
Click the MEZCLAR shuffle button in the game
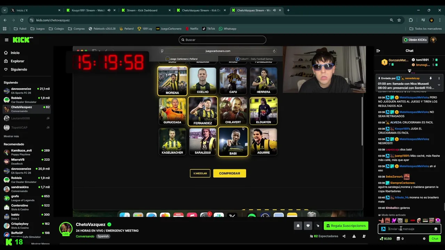click(200, 173)
